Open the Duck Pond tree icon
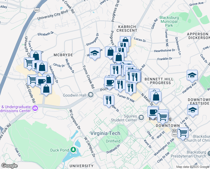Viewport: 210px width, 169px height. pos(73,150)
